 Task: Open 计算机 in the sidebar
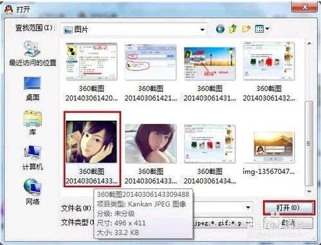(32, 158)
